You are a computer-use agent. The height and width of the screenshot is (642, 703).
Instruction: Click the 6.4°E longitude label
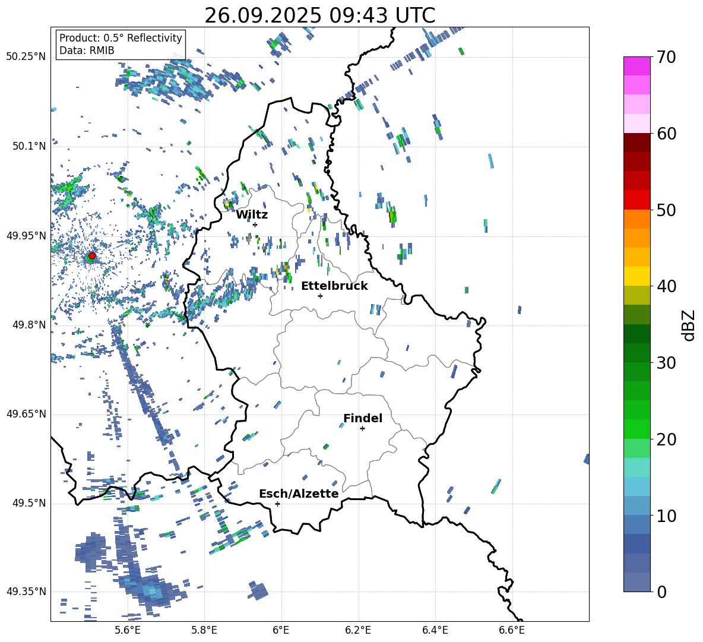click(435, 630)
